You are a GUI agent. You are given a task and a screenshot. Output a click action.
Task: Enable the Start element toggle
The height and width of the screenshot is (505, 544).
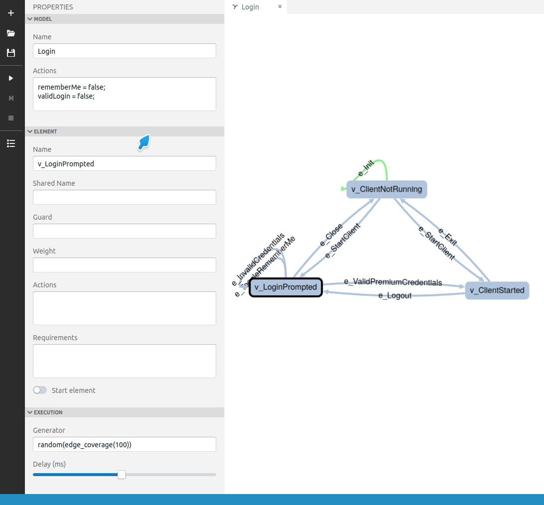coord(40,390)
